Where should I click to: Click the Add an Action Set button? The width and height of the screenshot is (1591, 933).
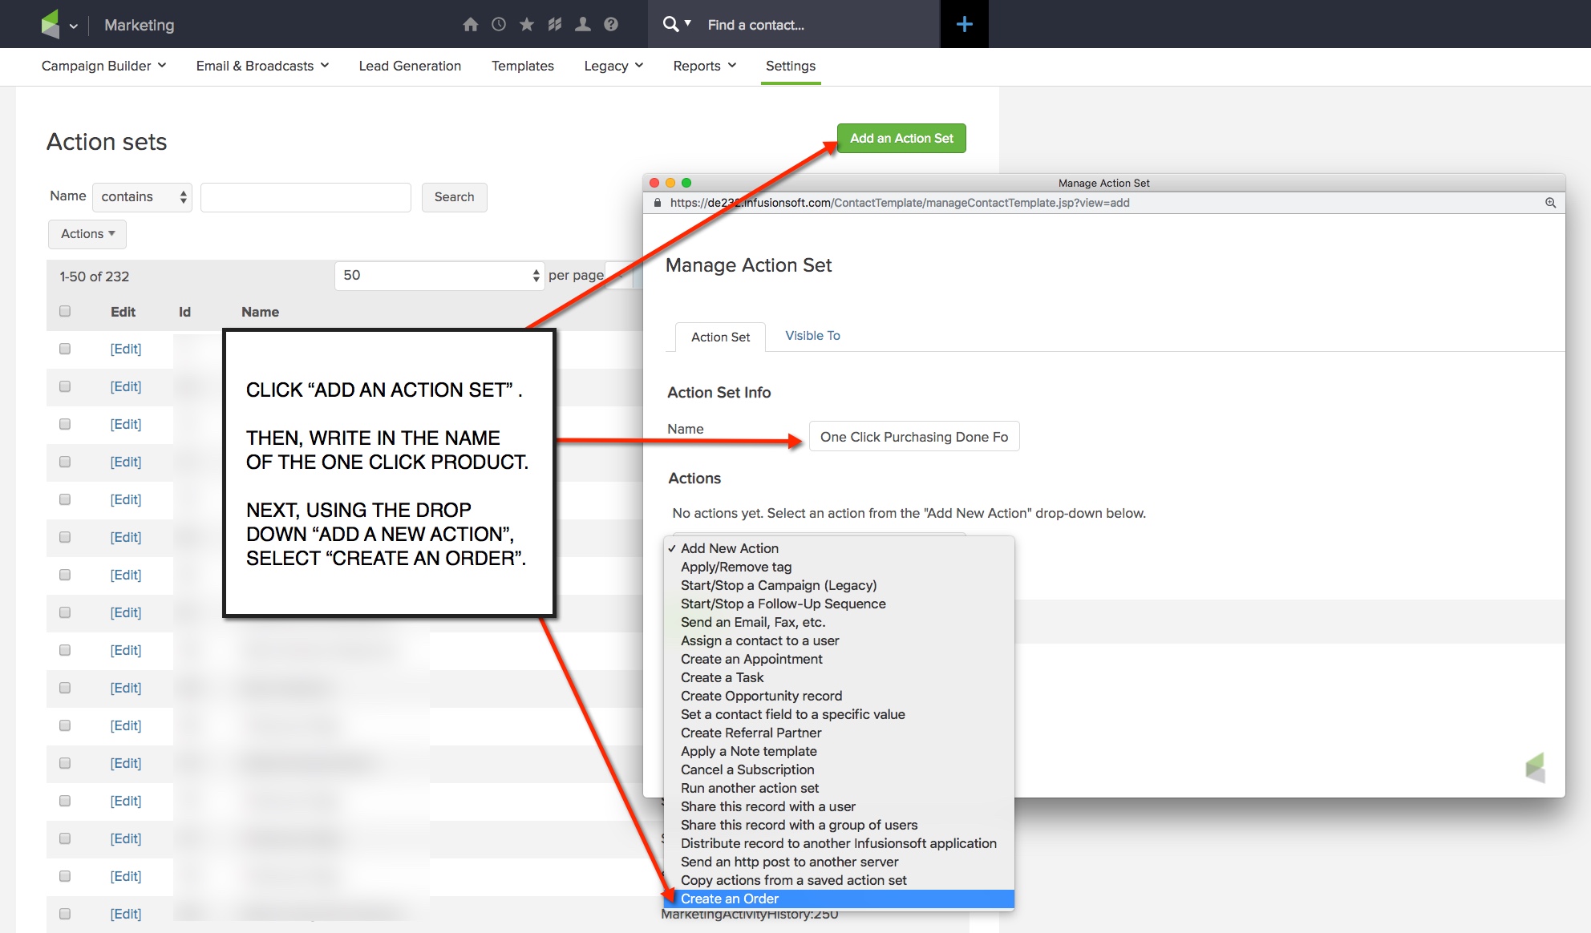(x=901, y=138)
